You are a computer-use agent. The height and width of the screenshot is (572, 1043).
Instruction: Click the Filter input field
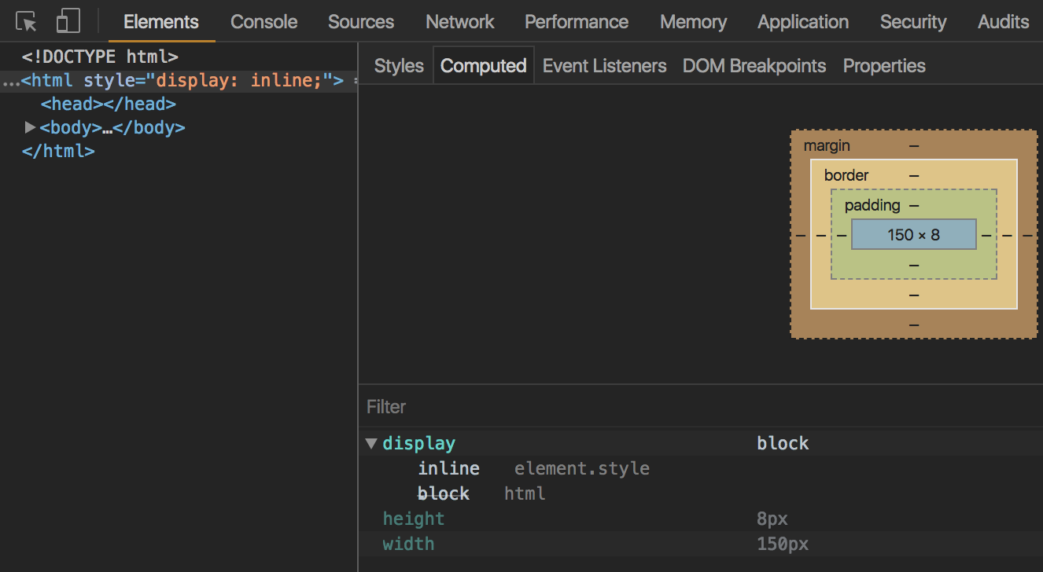pyautogui.click(x=700, y=407)
